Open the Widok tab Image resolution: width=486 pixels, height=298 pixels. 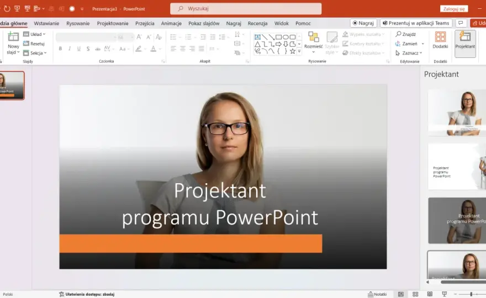pyautogui.click(x=282, y=23)
